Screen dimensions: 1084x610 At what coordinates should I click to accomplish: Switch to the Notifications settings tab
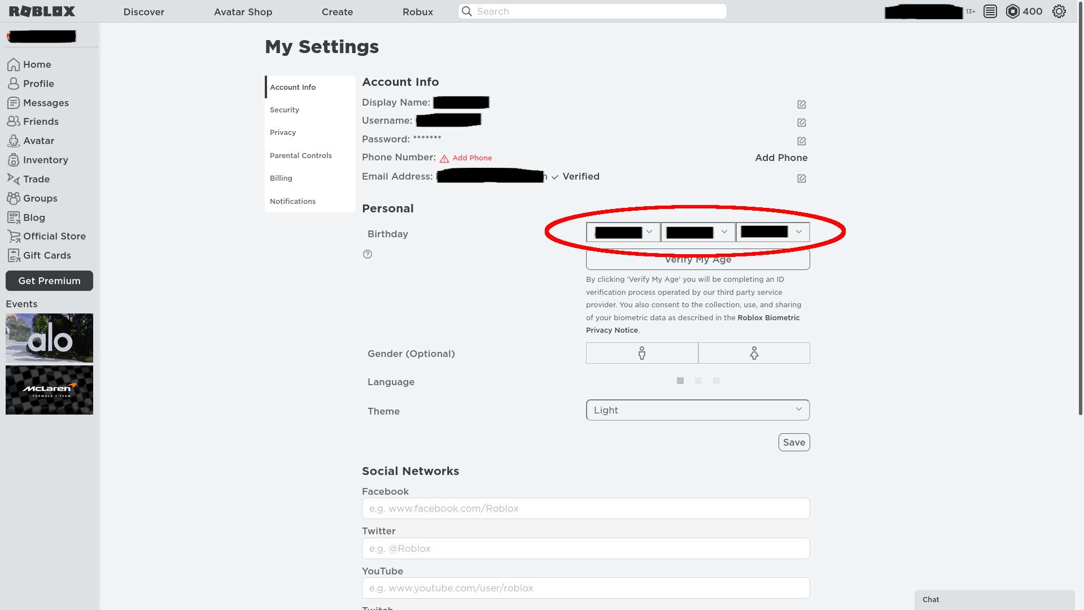pyautogui.click(x=310, y=201)
